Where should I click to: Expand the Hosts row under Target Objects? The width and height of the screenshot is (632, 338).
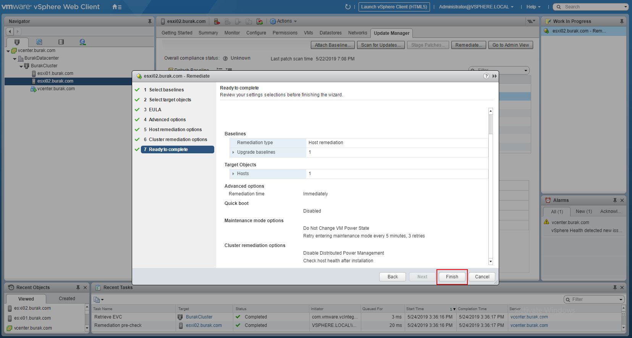pos(233,174)
